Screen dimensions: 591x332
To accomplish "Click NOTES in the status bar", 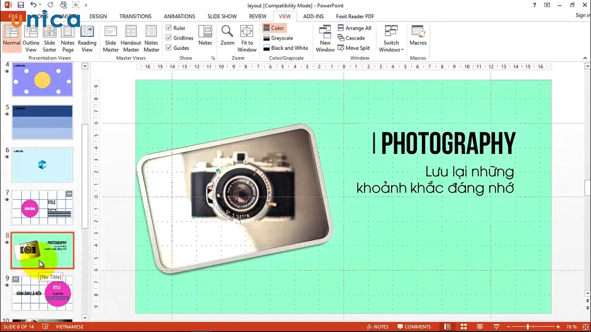I will [377, 326].
